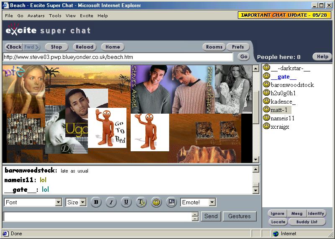Click the picture insert icon
Image resolution: width=335 pixels, height=239 pixels.
tap(171, 202)
